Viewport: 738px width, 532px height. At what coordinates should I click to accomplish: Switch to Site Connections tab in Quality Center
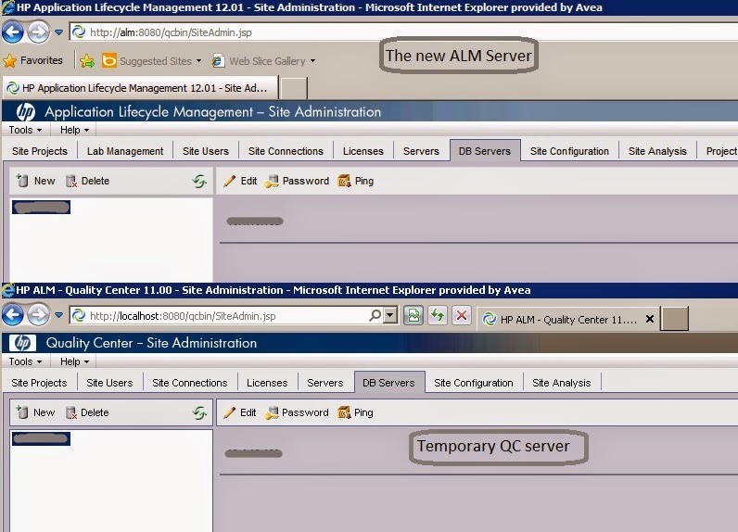coord(190,383)
